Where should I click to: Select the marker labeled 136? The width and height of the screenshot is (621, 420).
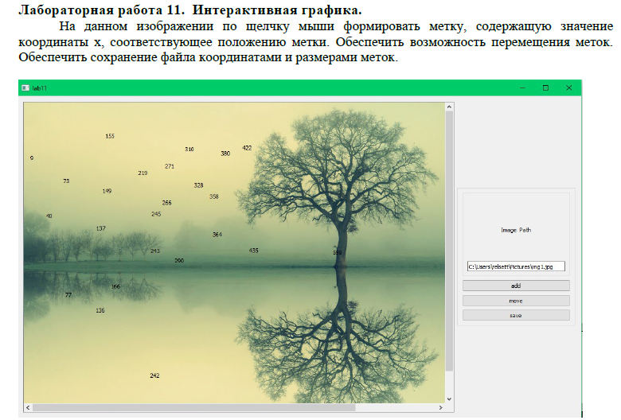[100, 310]
